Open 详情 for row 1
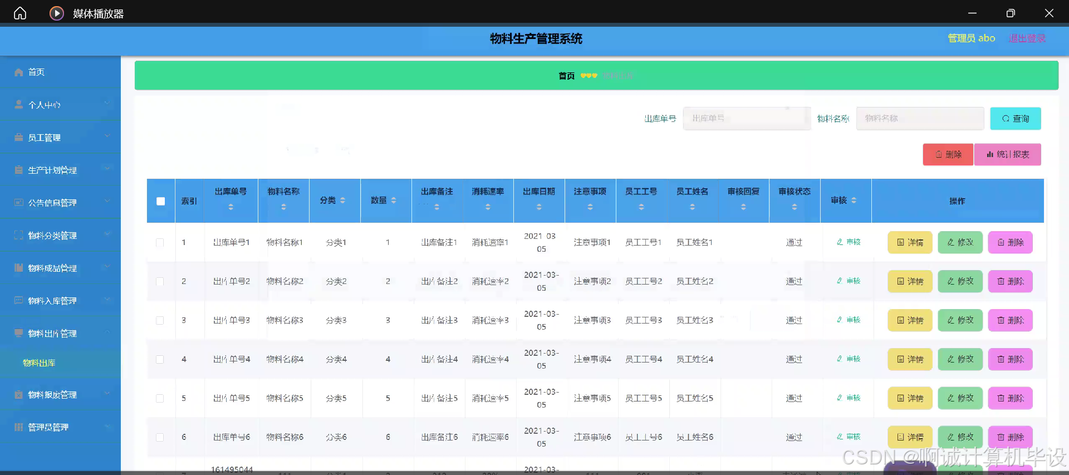This screenshot has height=475, width=1069. [x=910, y=242]
